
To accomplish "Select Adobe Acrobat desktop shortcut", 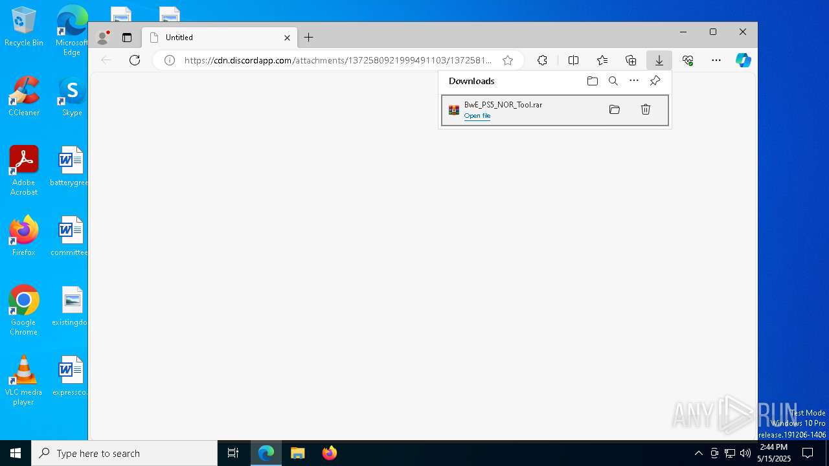I will (x=24, y=170).
